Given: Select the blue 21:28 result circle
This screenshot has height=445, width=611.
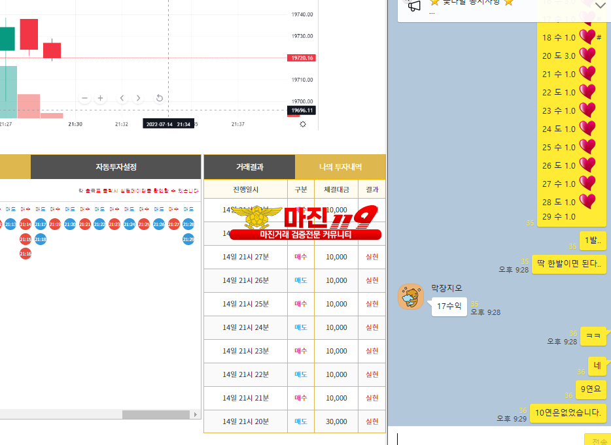Looking at the screenshot, I should (x=188, y=224).
